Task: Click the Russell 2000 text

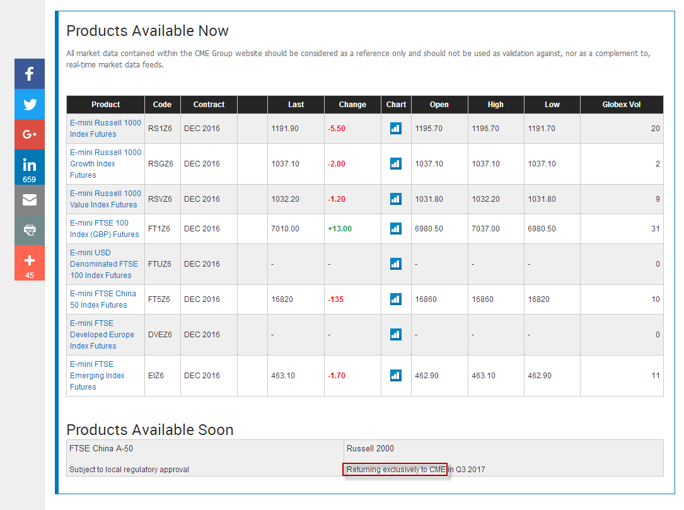Action: tap(370, 448)
